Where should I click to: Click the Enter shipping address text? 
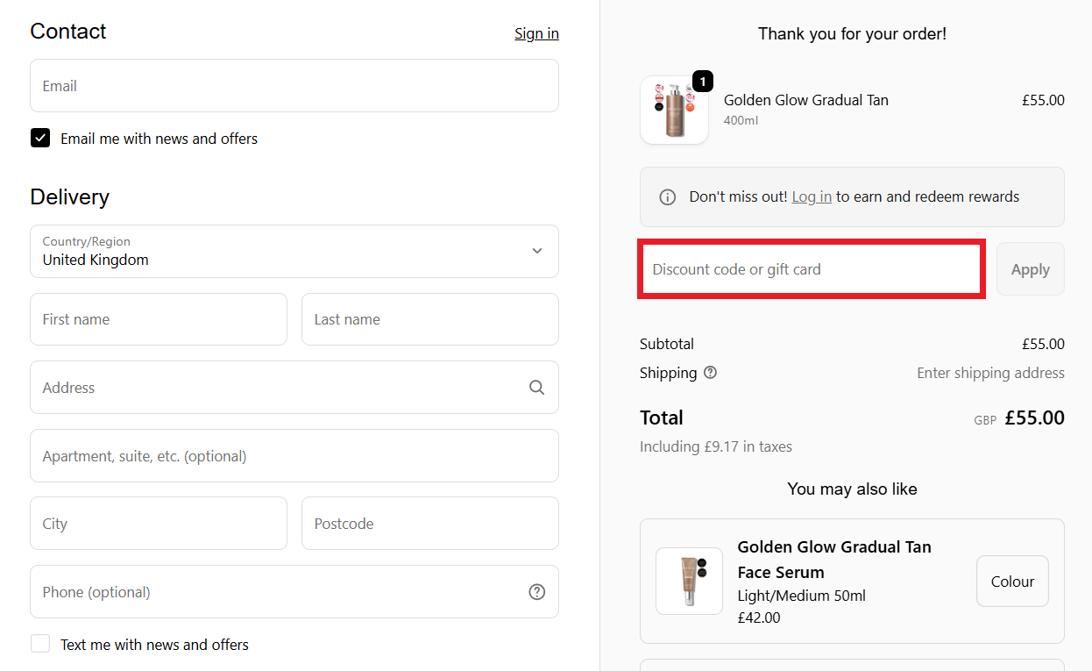click(x=990, y=373)
